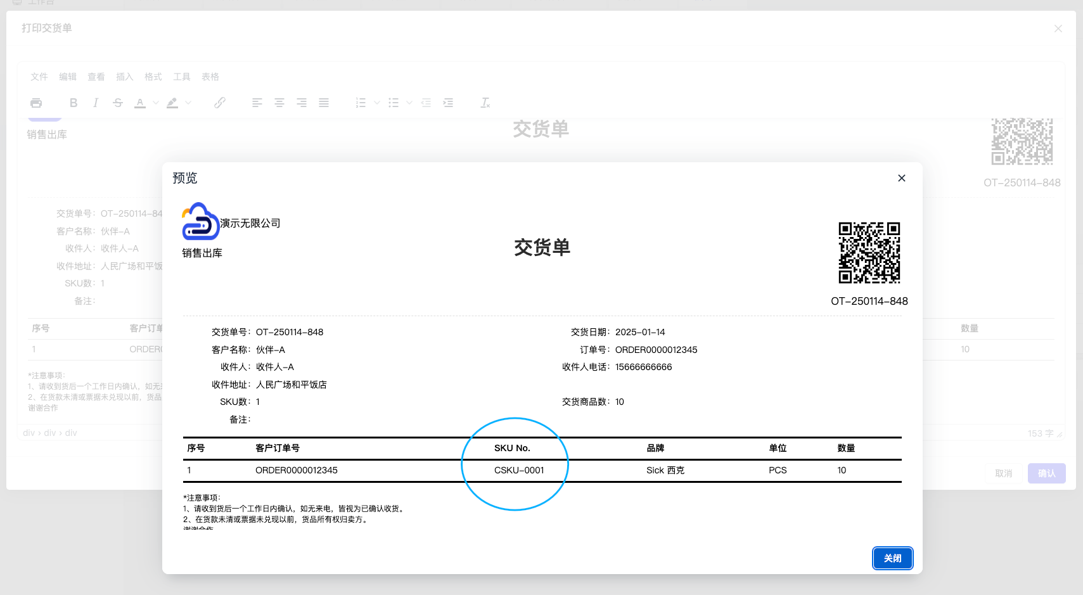
Task: Apply Italic formatting
Action: 95,103
